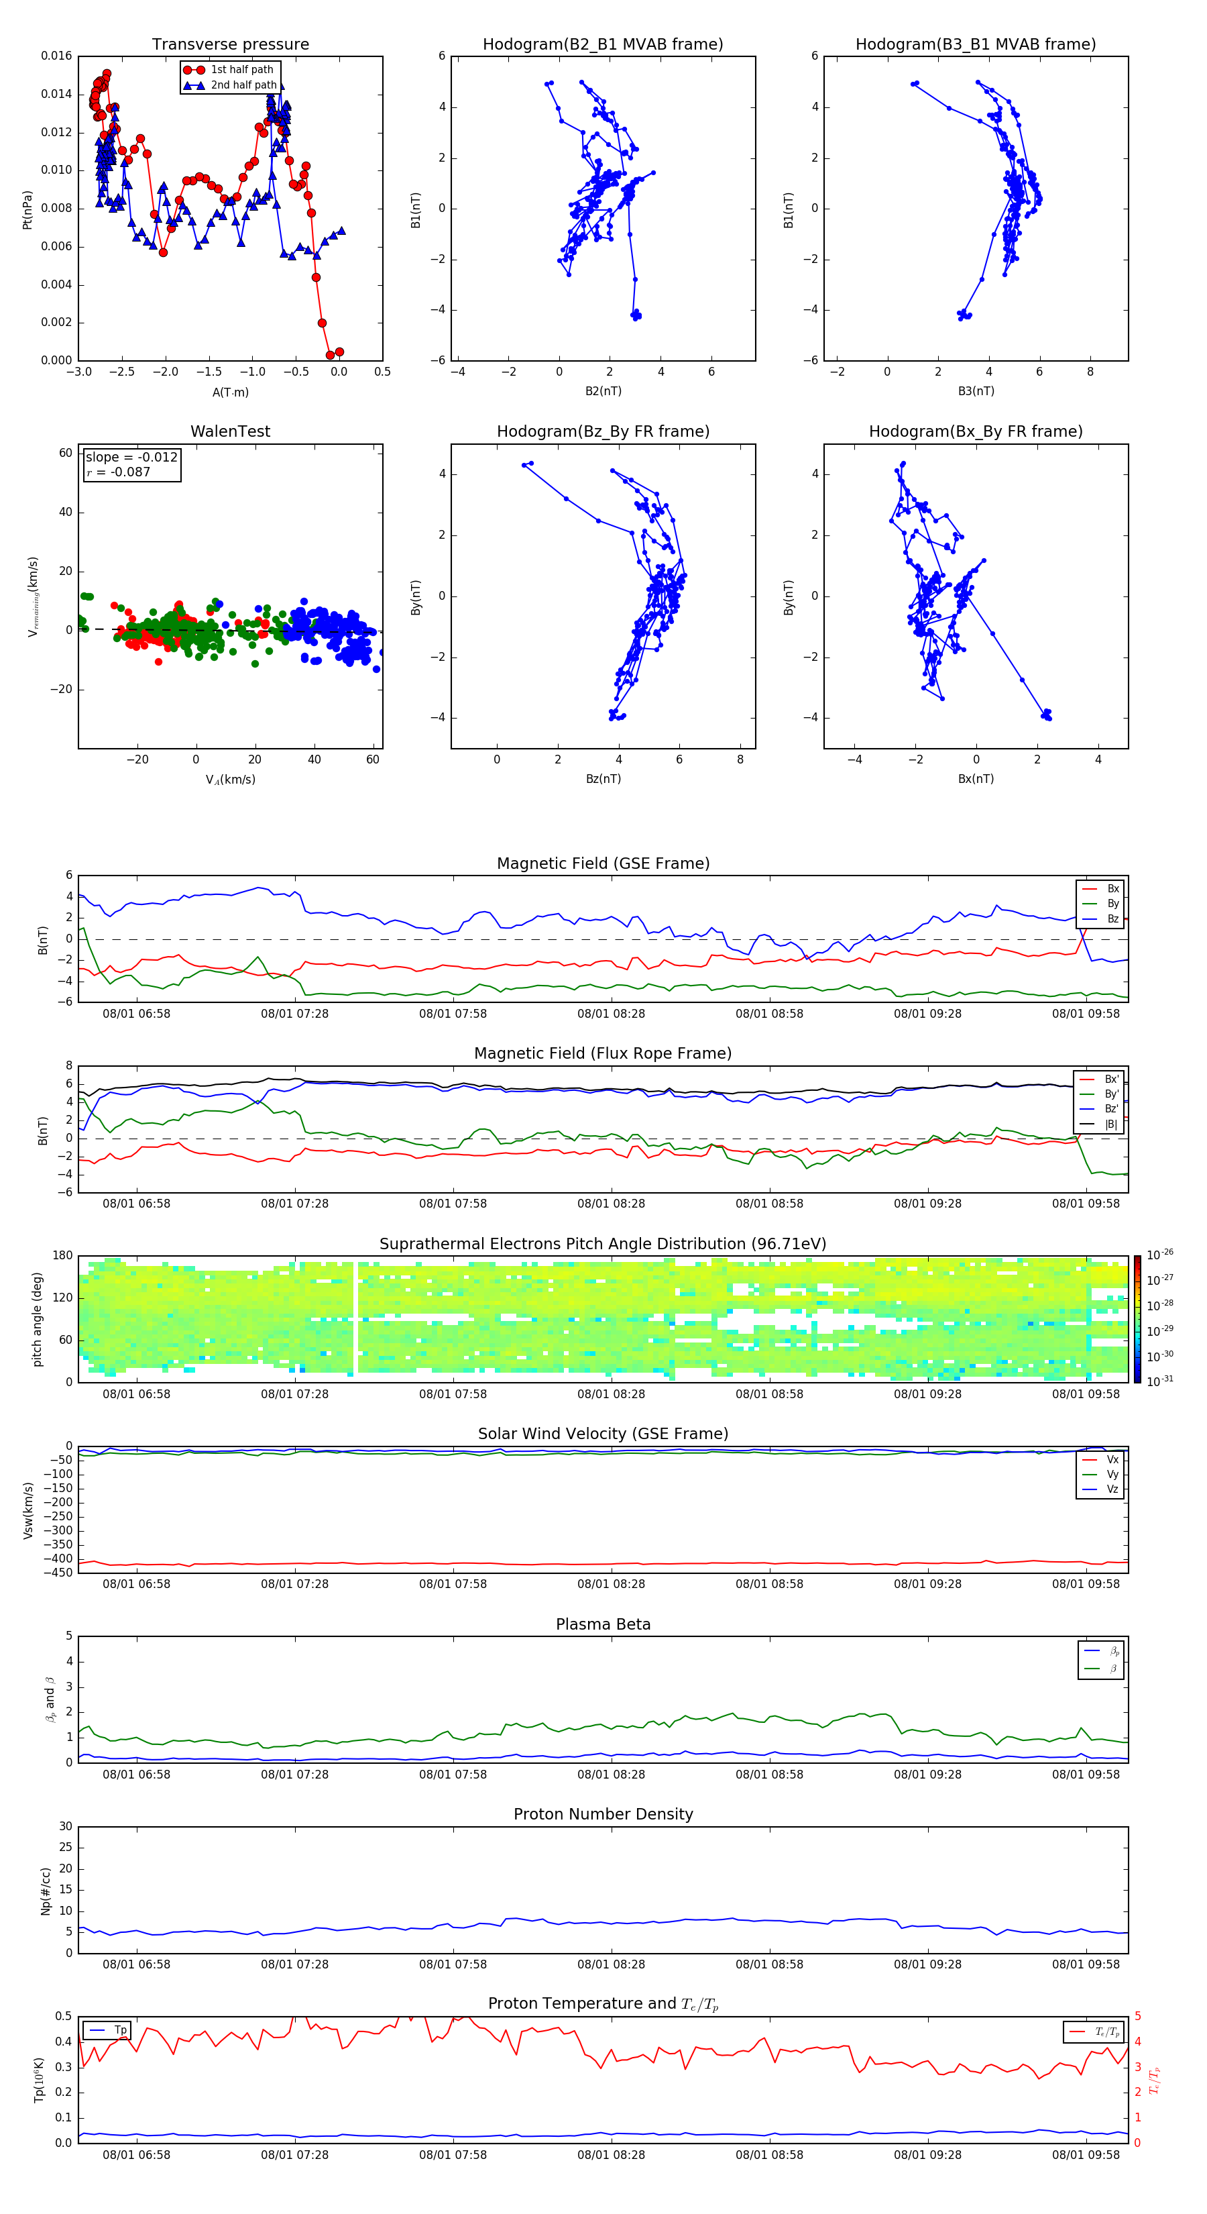The width and height of the screenshot is (1207, 2214).
Task: Click the 'Hodogram(B2_B1 MVAB frame)' title
Action: (x=603, y=45)
